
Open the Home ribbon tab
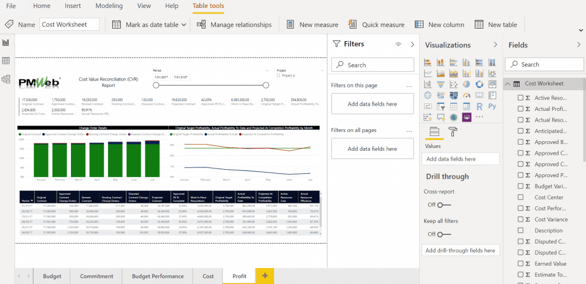point(41,6)
